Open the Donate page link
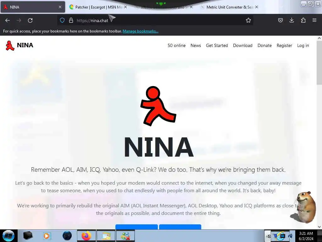 (264, 45)
